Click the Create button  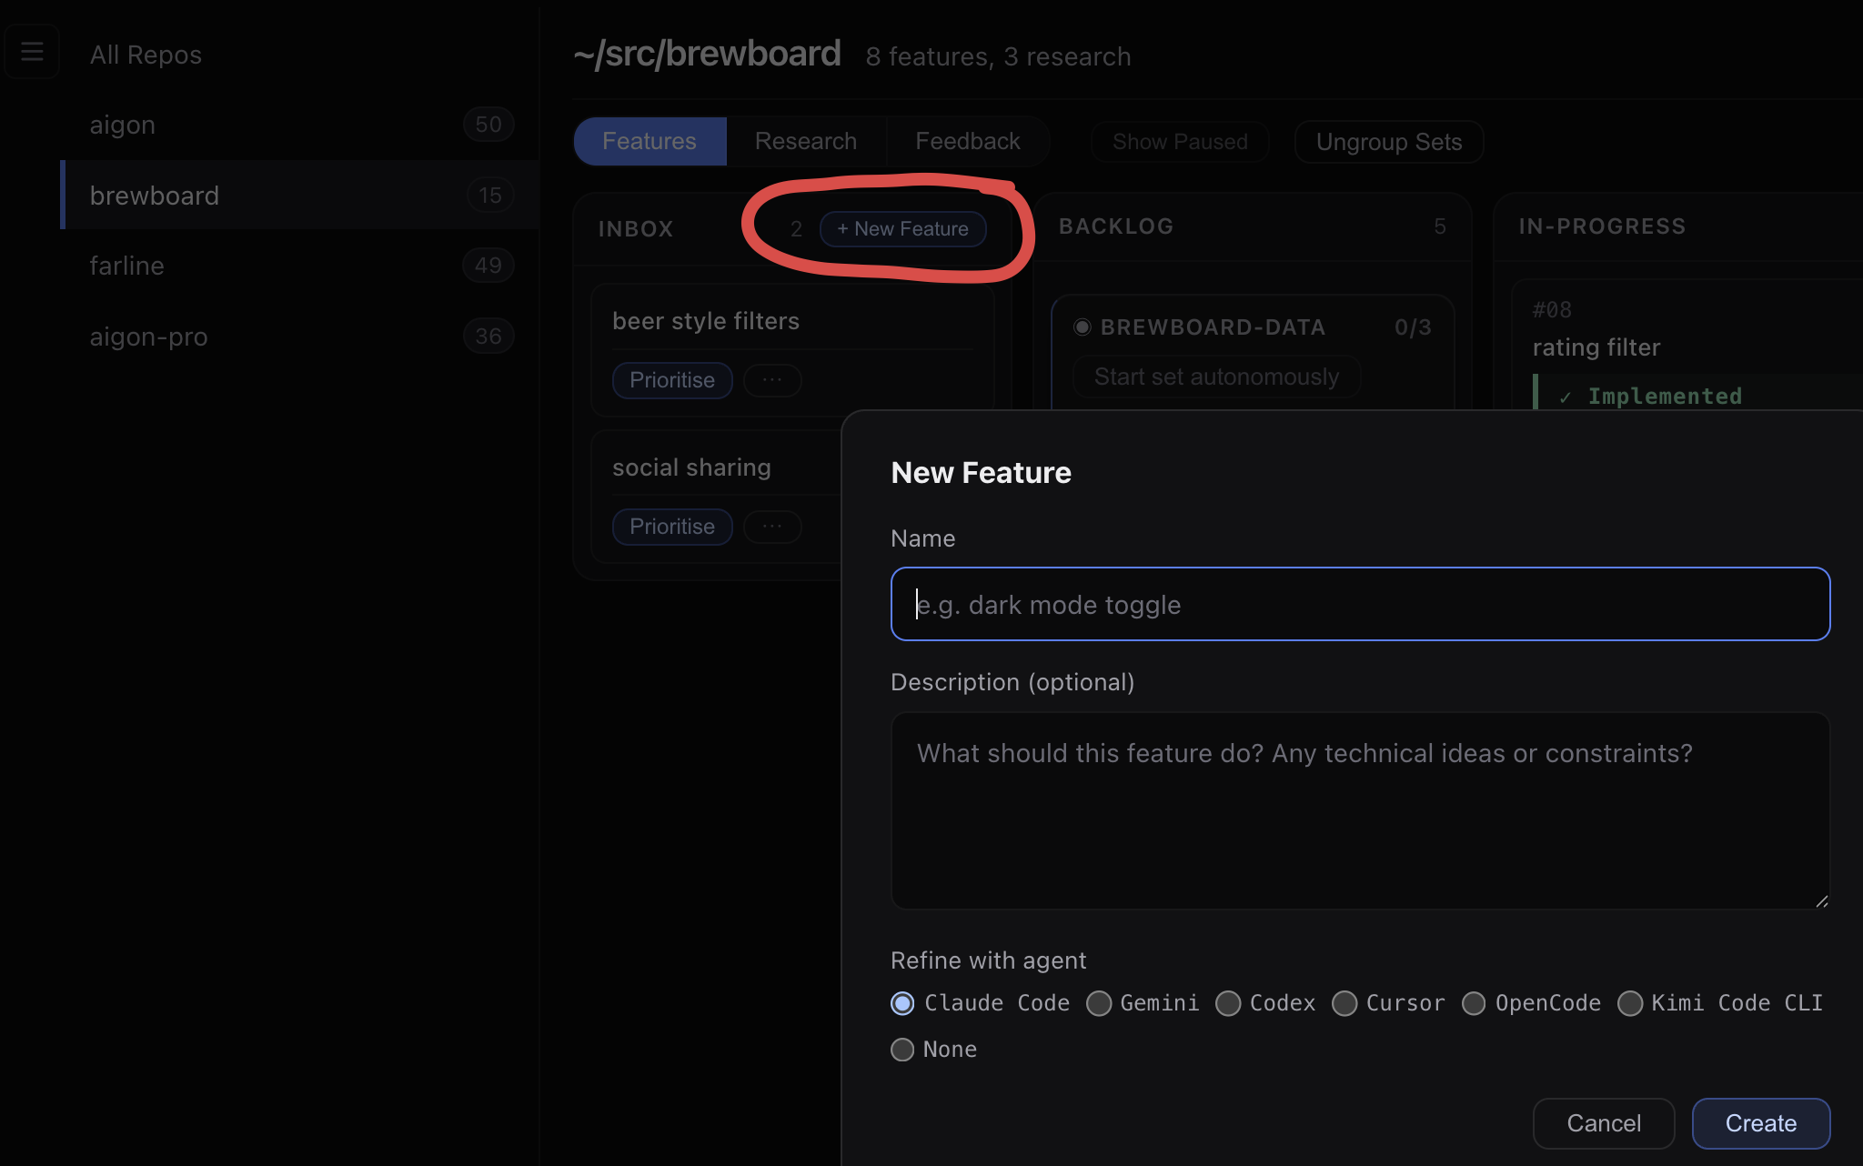[1761, 1123]
